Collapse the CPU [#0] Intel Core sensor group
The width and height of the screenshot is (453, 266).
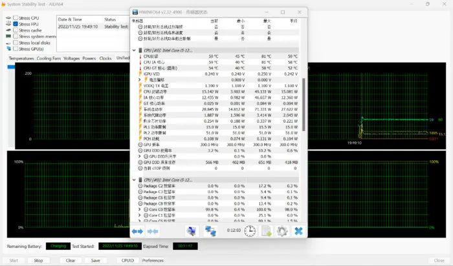click(135, 50)
